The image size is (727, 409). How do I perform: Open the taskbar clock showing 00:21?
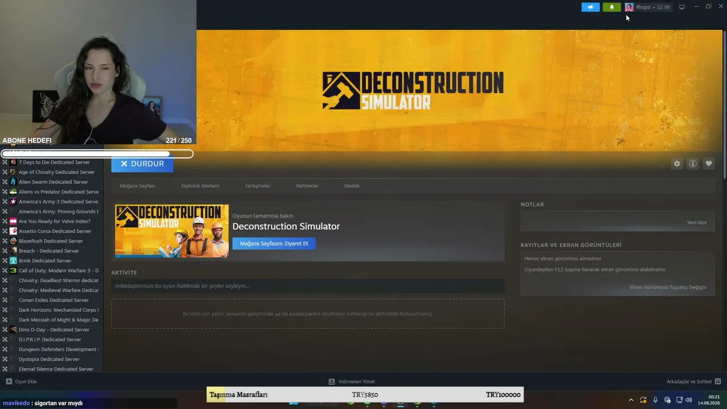(709, 400)
